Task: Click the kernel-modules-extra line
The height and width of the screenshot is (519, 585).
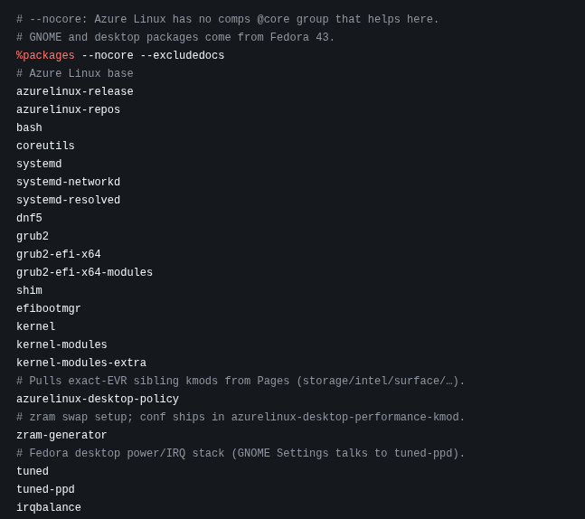Action: click(81, 363)
